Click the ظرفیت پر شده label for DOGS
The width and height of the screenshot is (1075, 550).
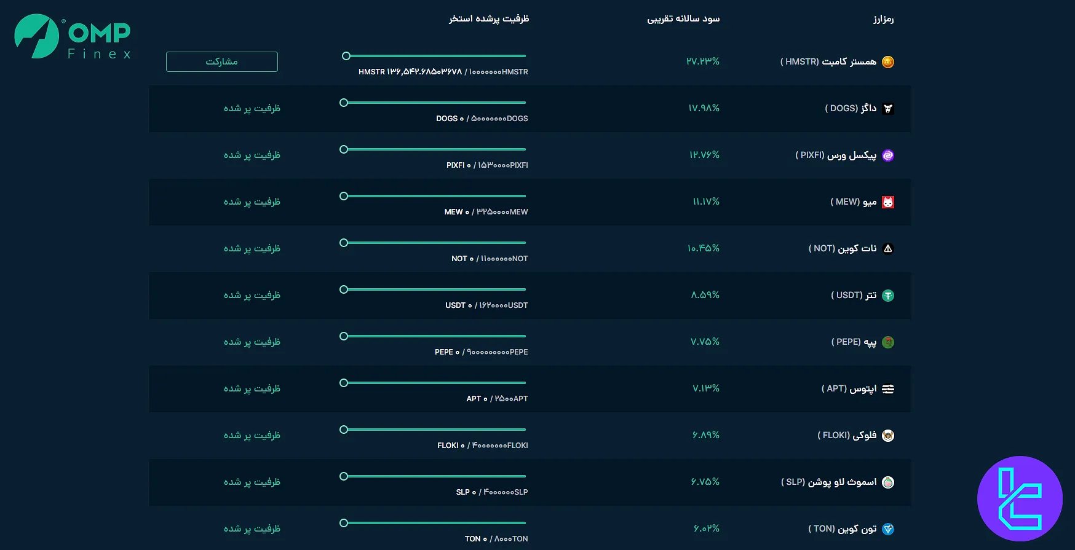(x=252, y=108)
